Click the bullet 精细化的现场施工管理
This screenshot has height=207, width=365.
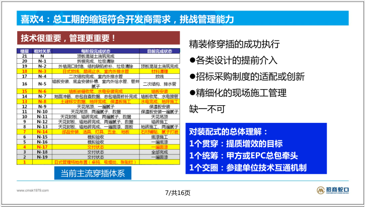pos(238,93)
